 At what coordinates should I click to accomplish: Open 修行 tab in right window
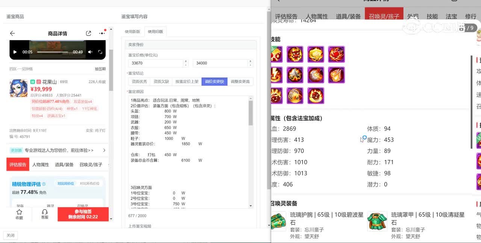tap(470, 17)
